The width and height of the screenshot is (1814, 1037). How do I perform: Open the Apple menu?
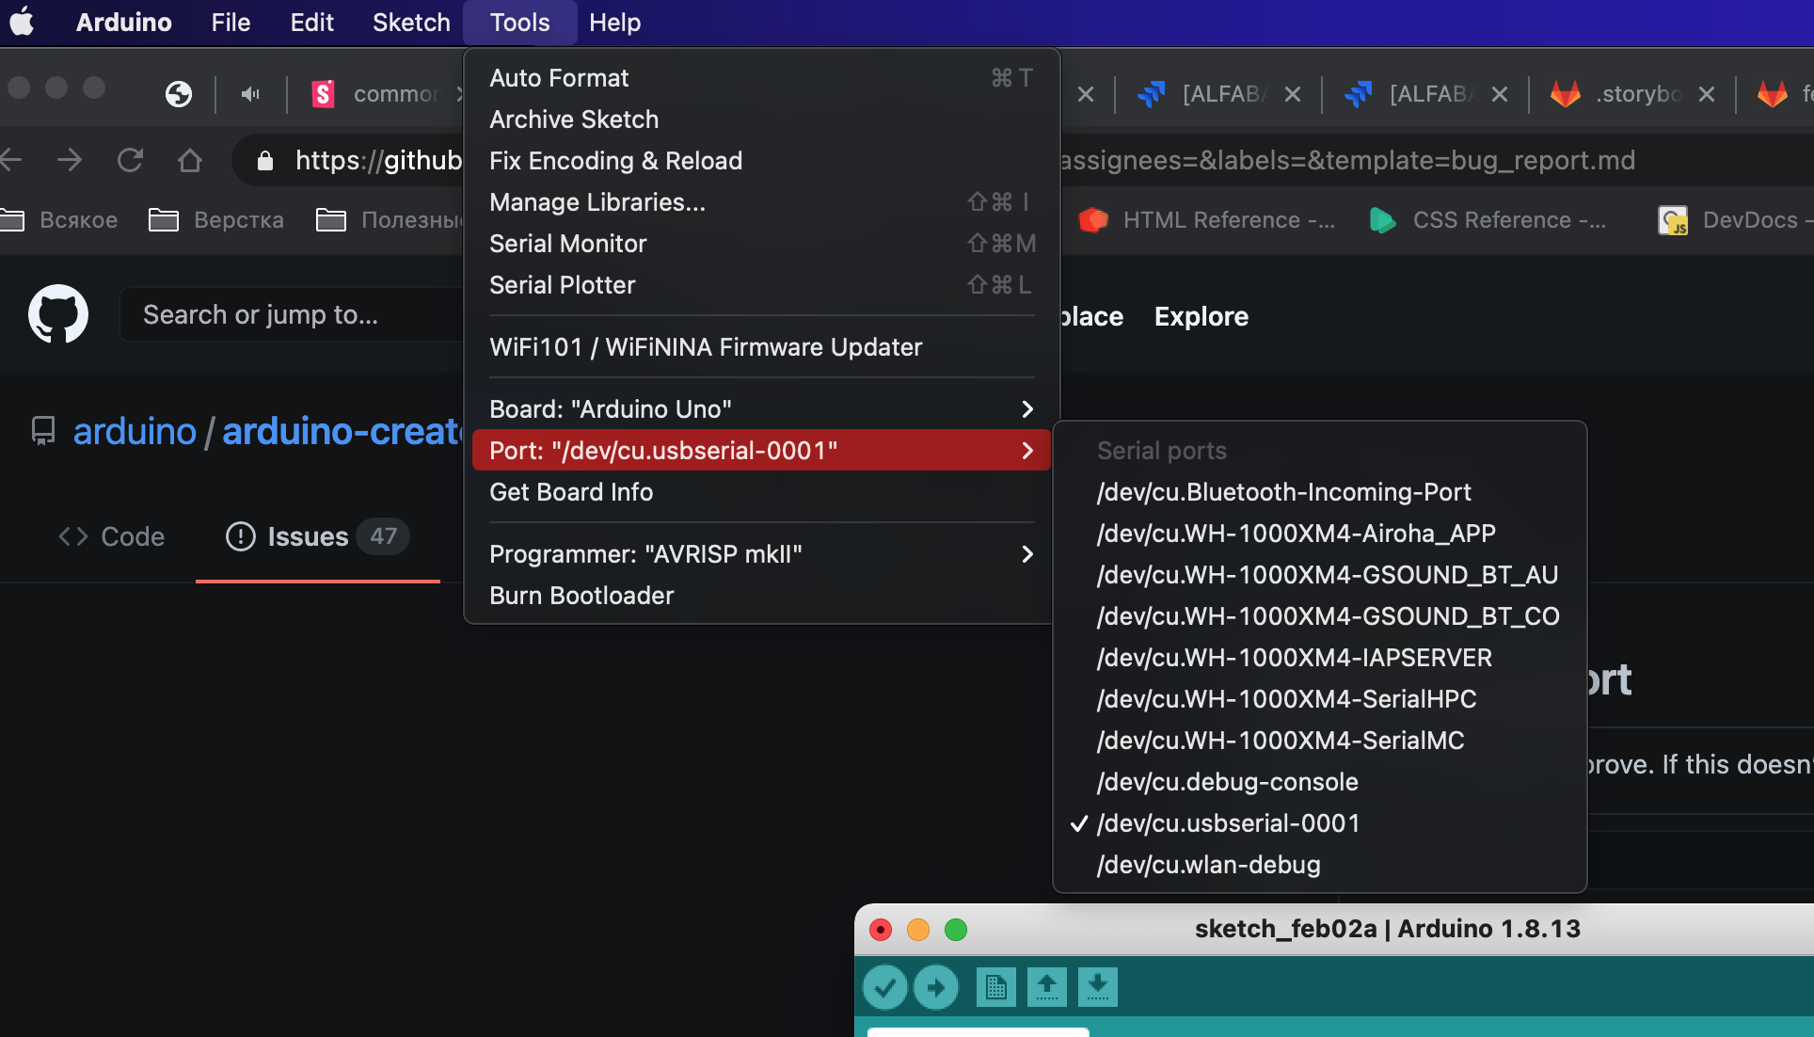pyautogui.click(x=22, y=22)
